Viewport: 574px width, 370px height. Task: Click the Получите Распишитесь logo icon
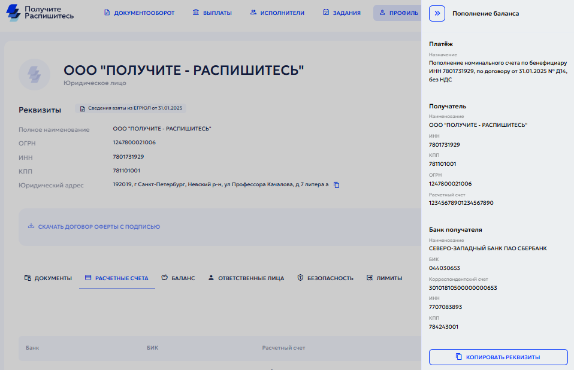(14, 13)
